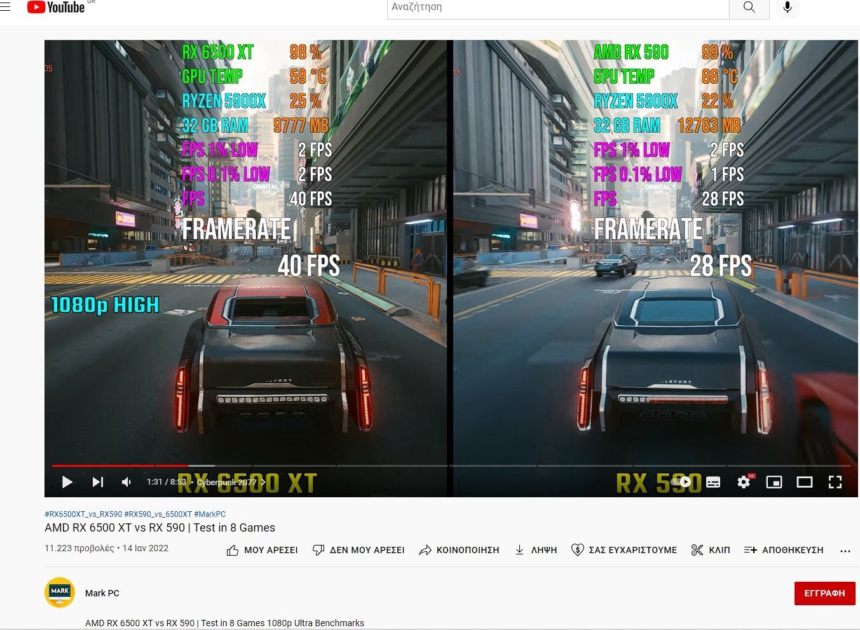
Task: Click the 1:31 / 8:53 time display
Action: 167,482
